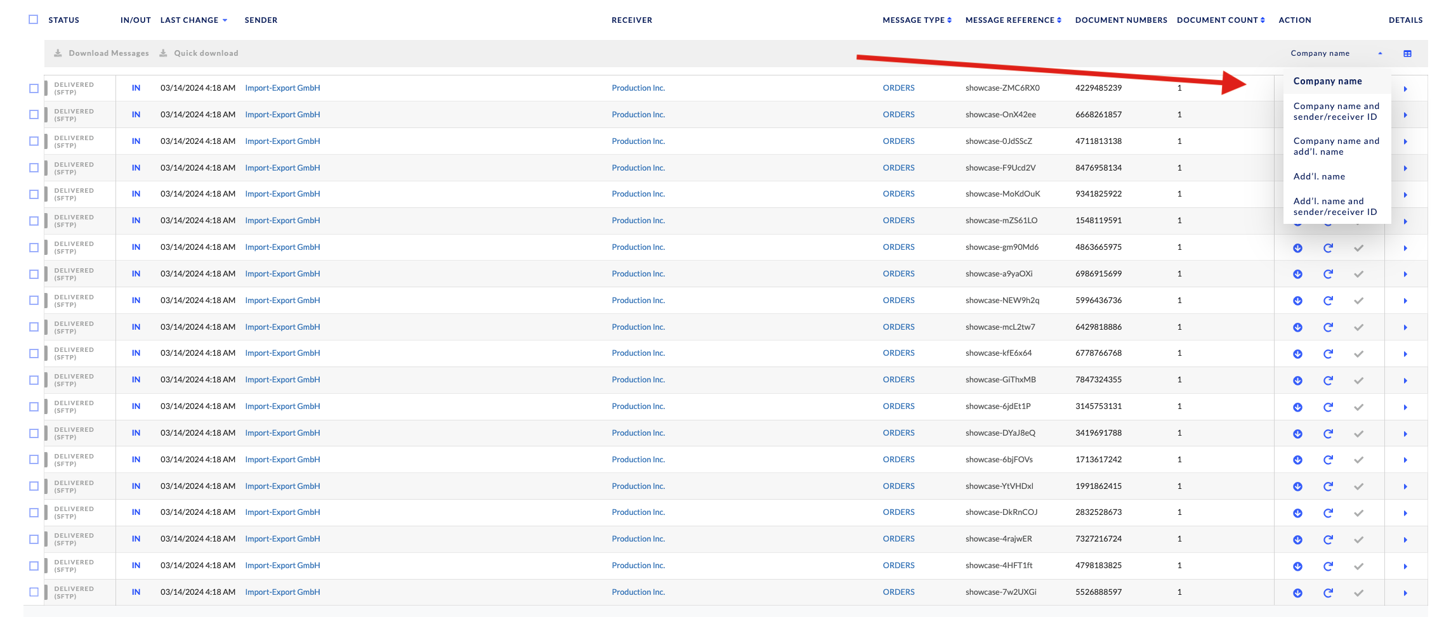Click the refresh icon in the showcase-a9yaOXi row
Image resolution: width=1444 pixels, height=617 pixels.
[x=1328, y=275]
